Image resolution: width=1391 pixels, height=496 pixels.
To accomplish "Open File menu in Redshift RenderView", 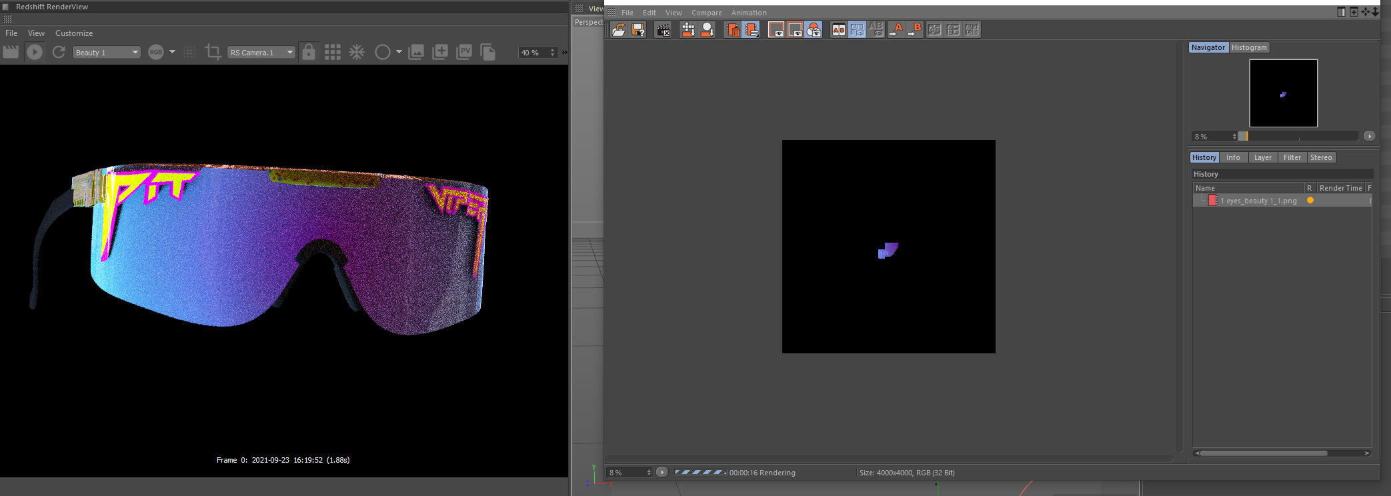I will click(x=11, y=33).
